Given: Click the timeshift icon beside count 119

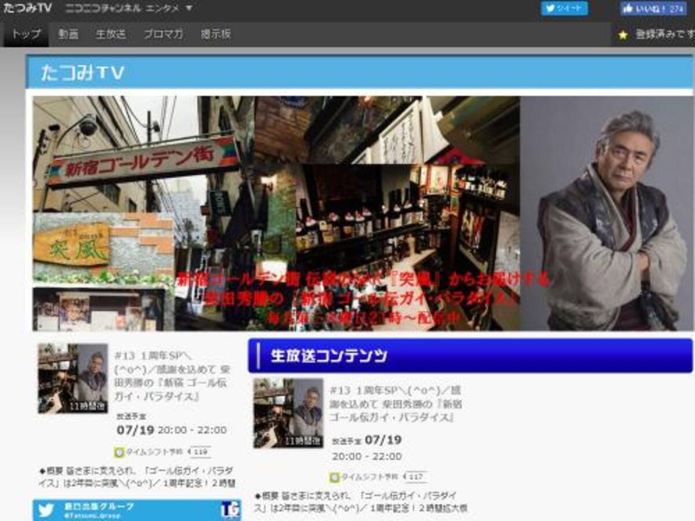Looking at the screenshot, I should (x=120, y=453).
